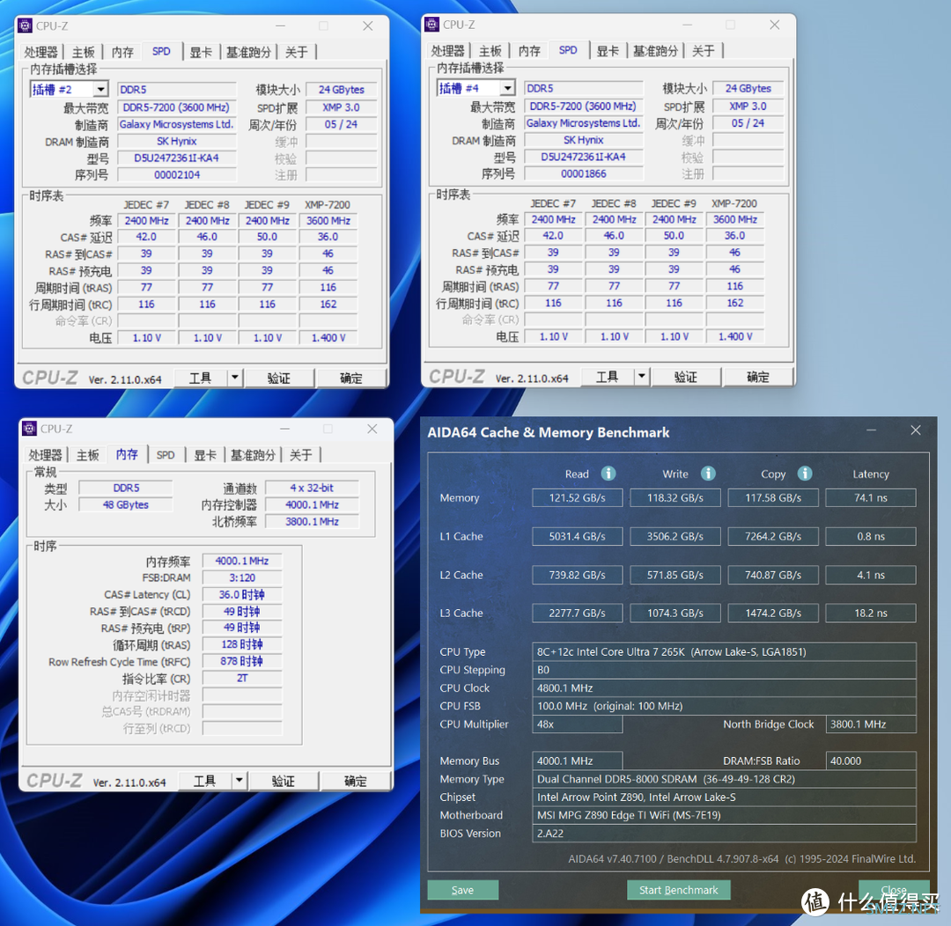The image size is (951, 926).
Task: Click L2 Cache copy value 740.87 GB/s
Action: click(773, 575)
